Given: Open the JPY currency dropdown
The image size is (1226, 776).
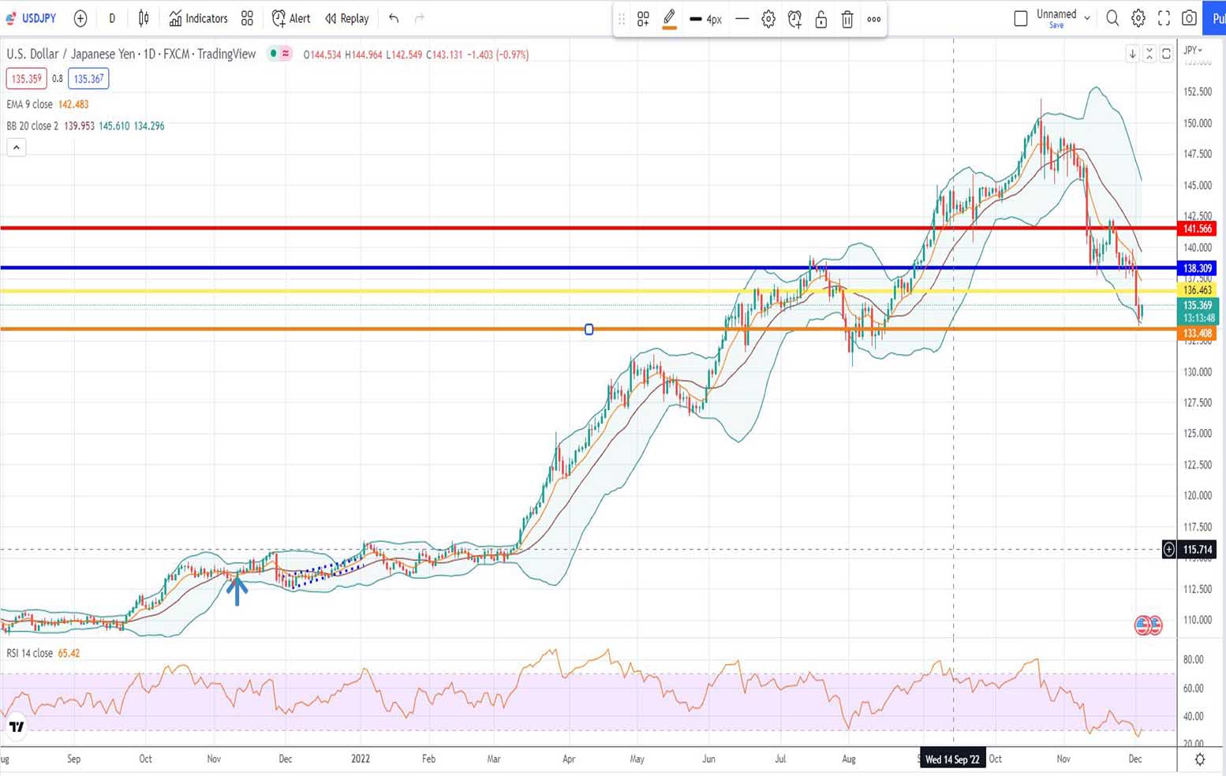Looking at the screenshot, I should [x=1193, y=50].
